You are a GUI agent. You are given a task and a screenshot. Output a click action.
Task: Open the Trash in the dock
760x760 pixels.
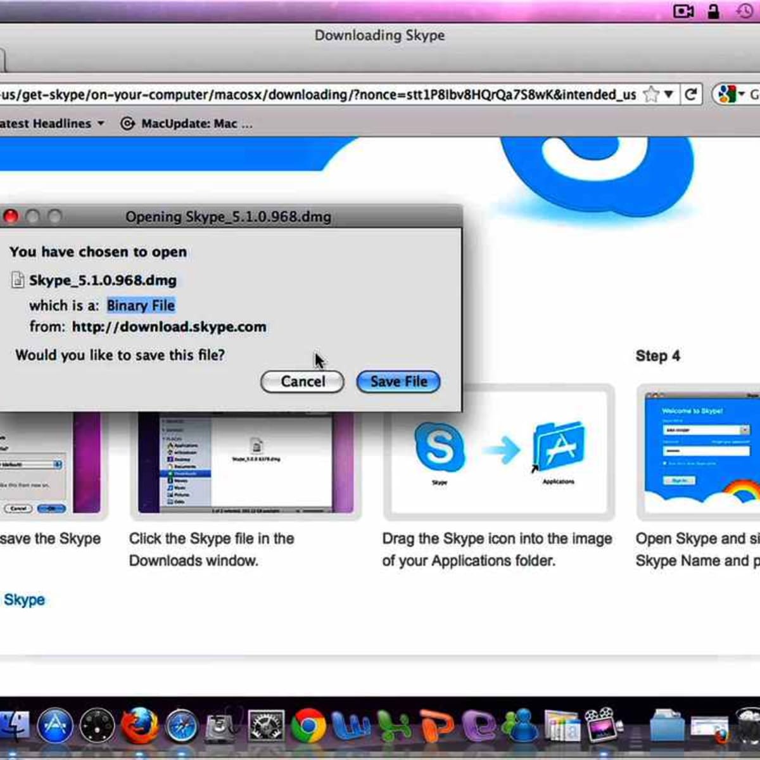pos(749,726)
